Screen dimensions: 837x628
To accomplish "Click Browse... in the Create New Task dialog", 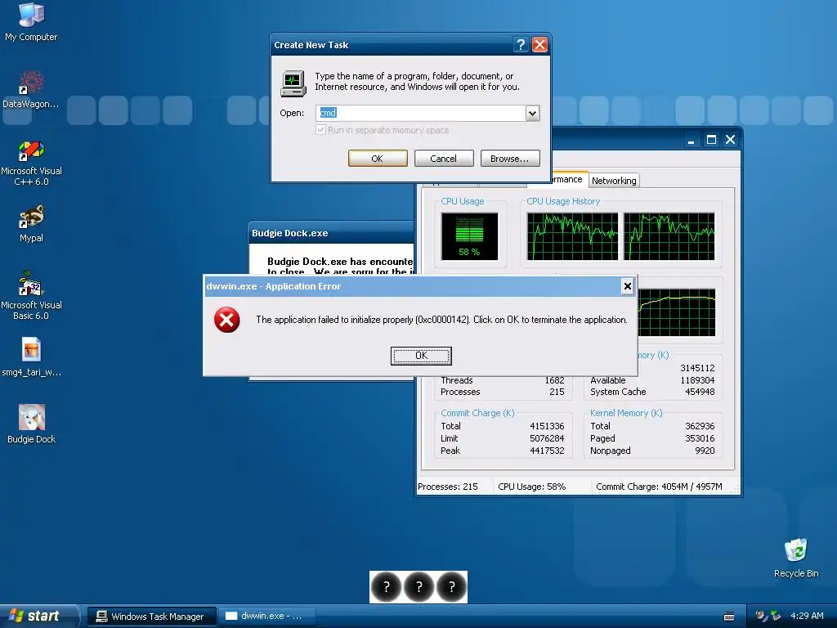I will pos(510,159).
